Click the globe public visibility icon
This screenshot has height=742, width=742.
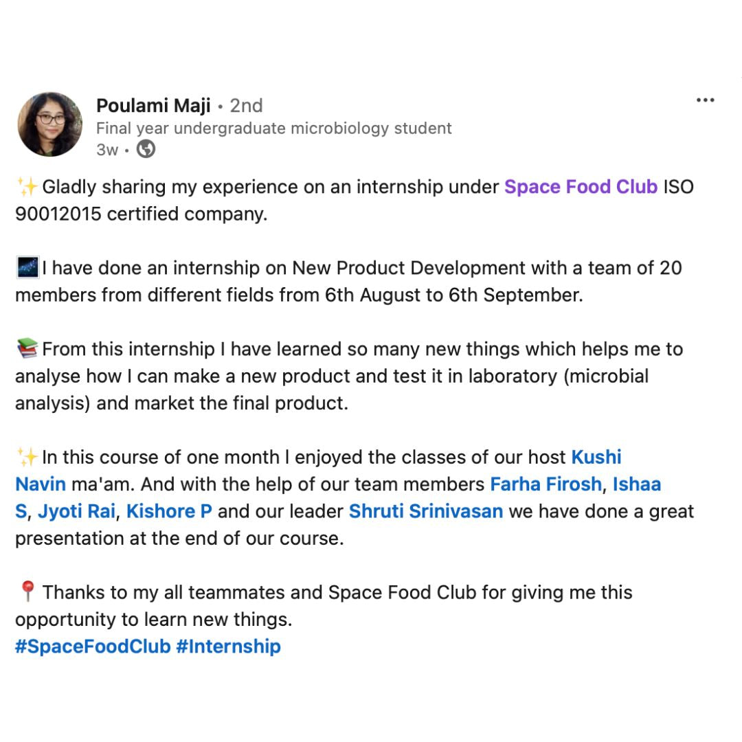pyautogui.click(x=146, y=149)
